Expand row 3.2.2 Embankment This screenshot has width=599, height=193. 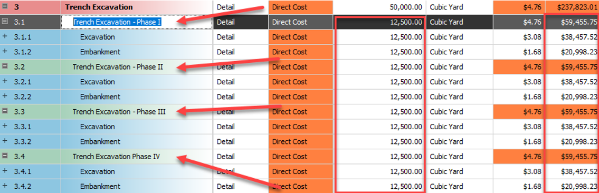pos(5,96)
